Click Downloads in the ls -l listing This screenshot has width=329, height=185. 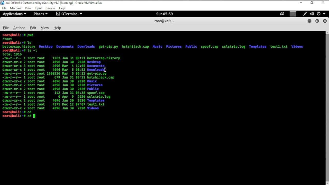(x=96, y=70)
